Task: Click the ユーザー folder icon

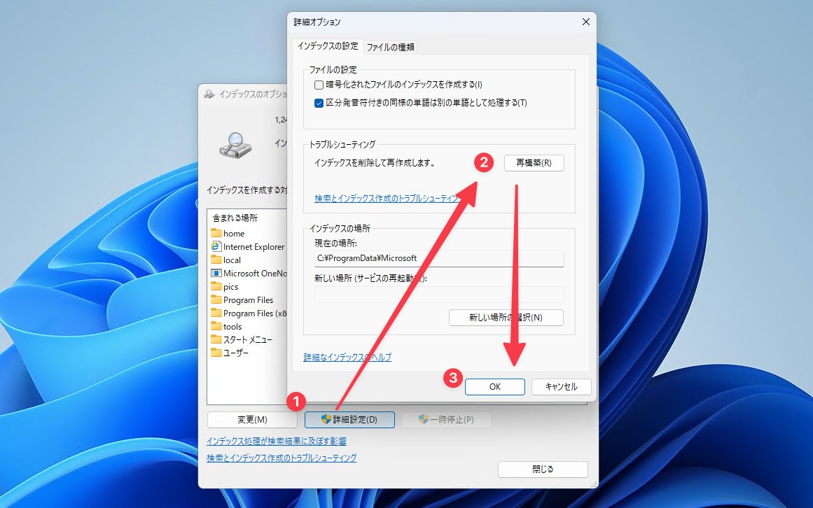Action: (x=216, y=353)
